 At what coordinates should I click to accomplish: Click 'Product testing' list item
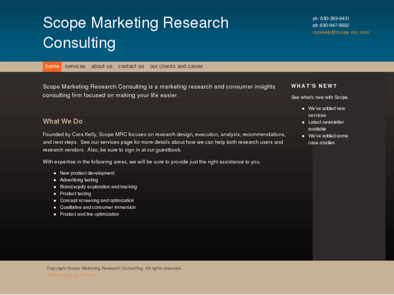pos(75,194)
